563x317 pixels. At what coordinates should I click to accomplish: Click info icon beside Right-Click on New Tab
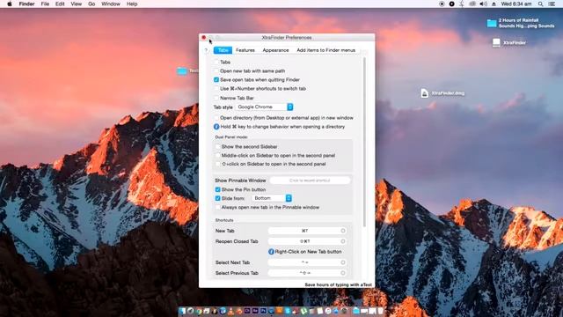(x=271, y=252)
